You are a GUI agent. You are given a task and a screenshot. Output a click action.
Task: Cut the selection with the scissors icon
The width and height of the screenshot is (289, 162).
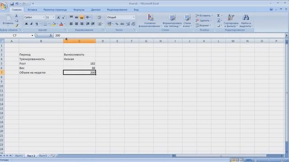click(16, 16)
